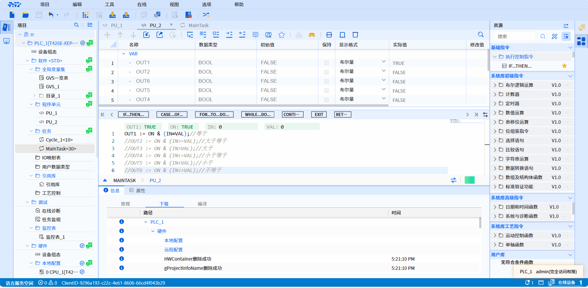Insert the WHILE...DO... statement template
Screen dimensions: 588x288
258,114
